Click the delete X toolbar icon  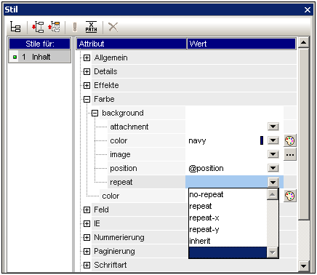[x=113, y=27]
